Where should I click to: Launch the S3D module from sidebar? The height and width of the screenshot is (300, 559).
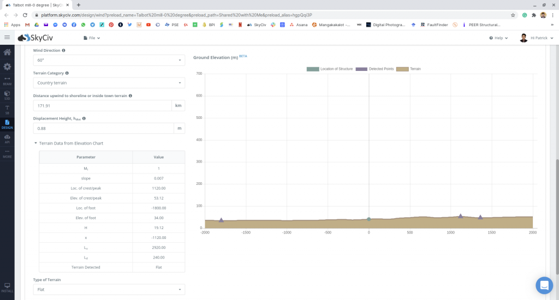click(7, 95)
